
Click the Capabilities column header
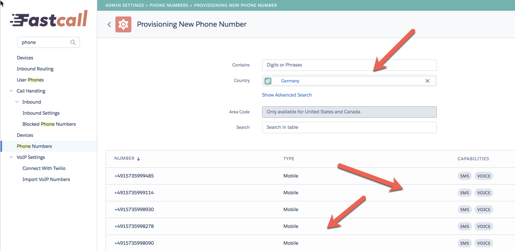[x=473, y=158]
